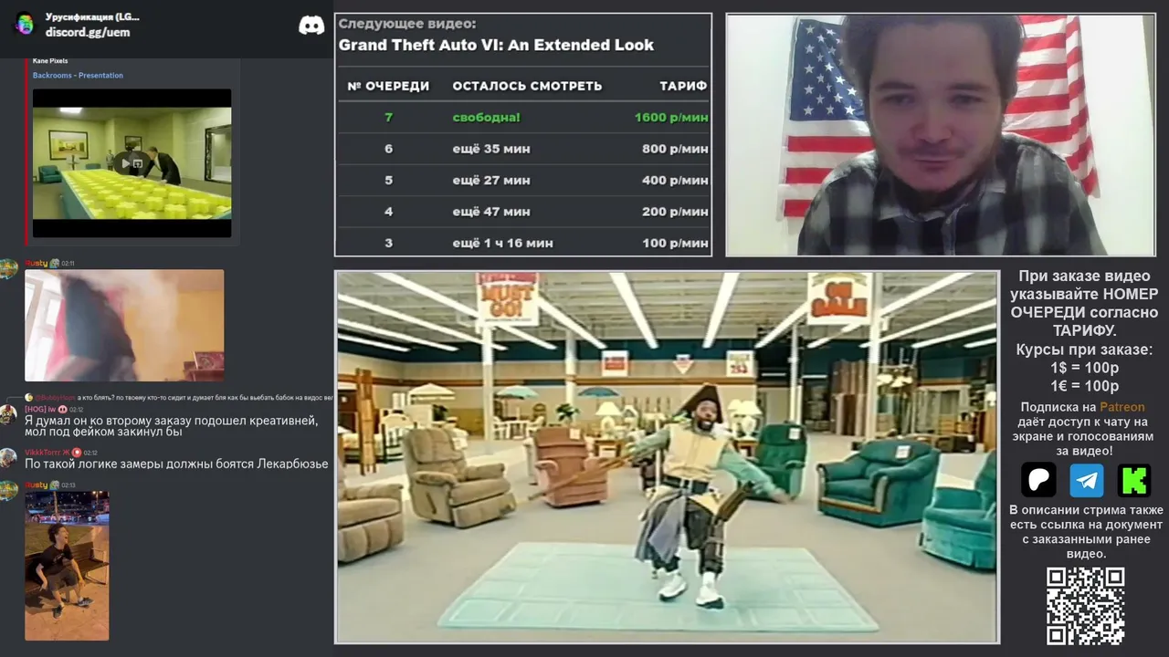Open the discord.gg/uem invite link
The image size is (1169, 657).
point(88,32)
